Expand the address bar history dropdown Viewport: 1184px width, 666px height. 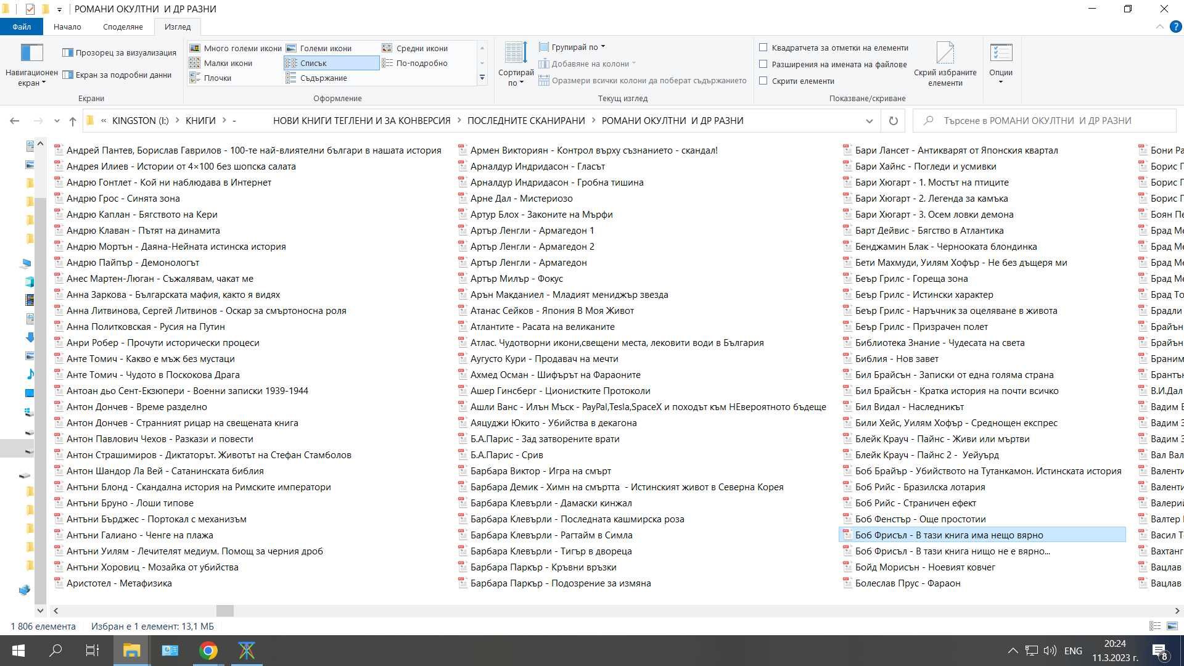click(x=869, y=121)
